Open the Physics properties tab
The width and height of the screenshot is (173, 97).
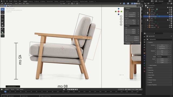point(144,61)
